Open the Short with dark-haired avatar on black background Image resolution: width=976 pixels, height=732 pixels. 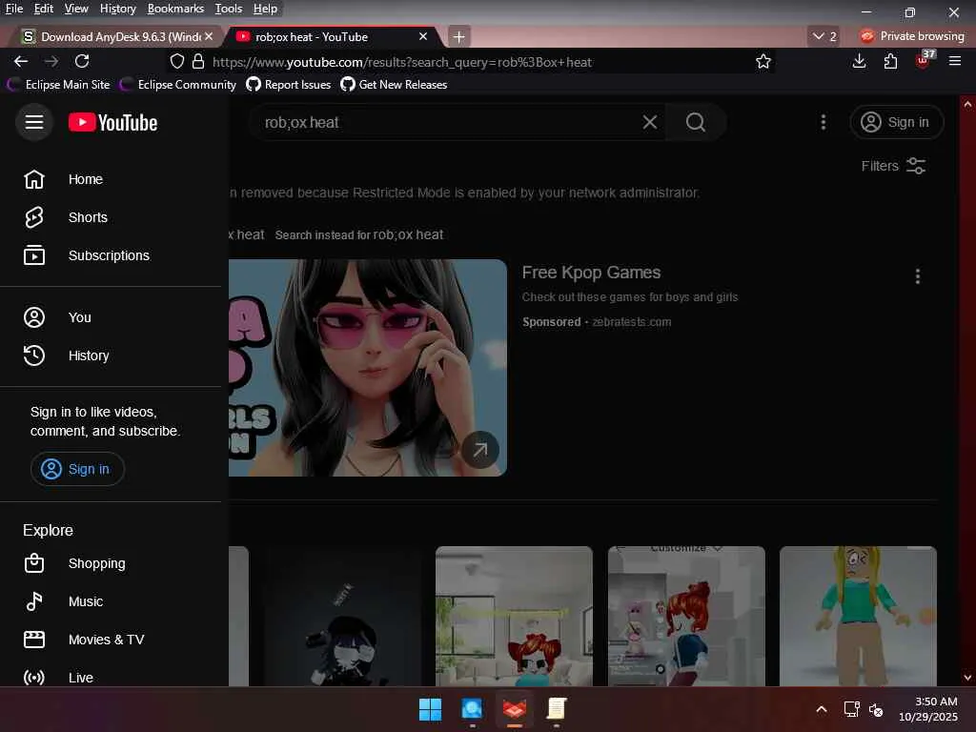click(x=342, y=617)
